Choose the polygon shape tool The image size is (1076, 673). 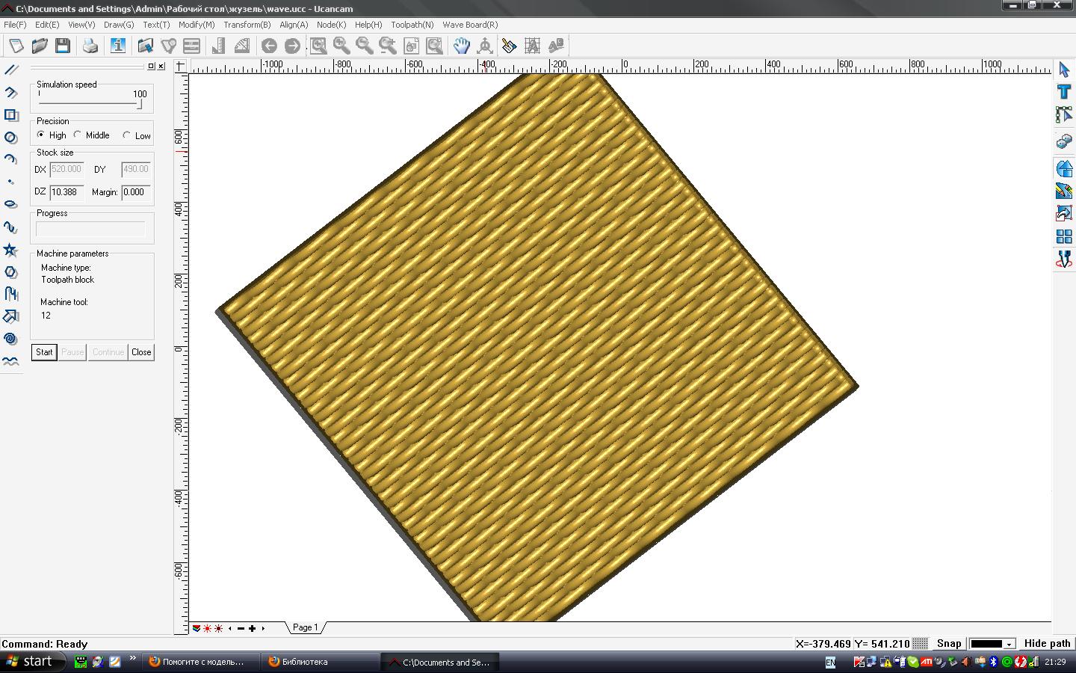[x=11, y=271]
